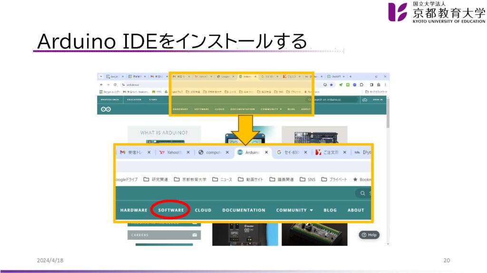Click the browser reload icon
Viewport: 487px width, 273px height.
pyautogui.click(x=115, y=84)
